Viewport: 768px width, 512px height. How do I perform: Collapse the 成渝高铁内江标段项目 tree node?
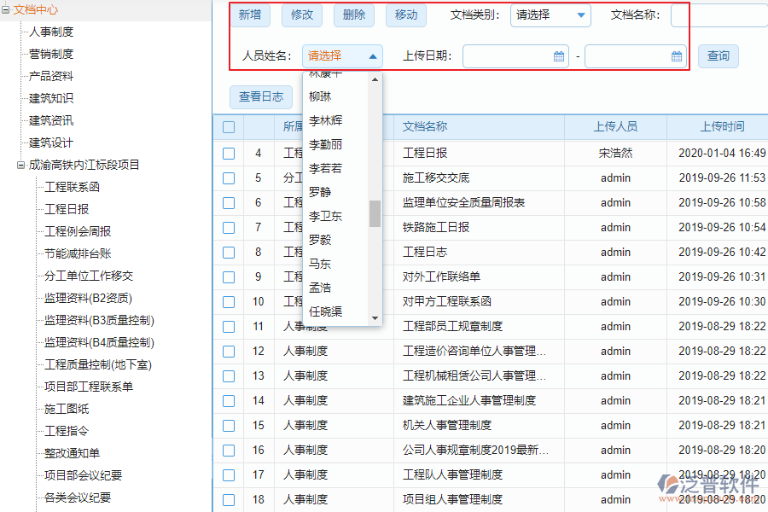point(19,164)
